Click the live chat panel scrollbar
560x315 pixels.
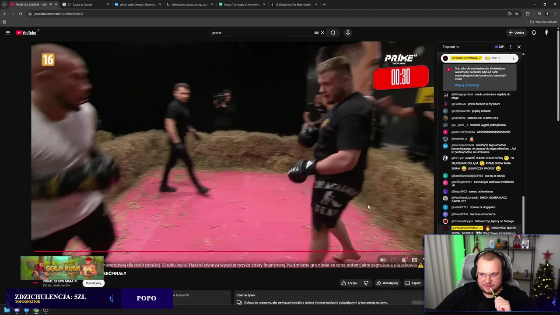523,214
